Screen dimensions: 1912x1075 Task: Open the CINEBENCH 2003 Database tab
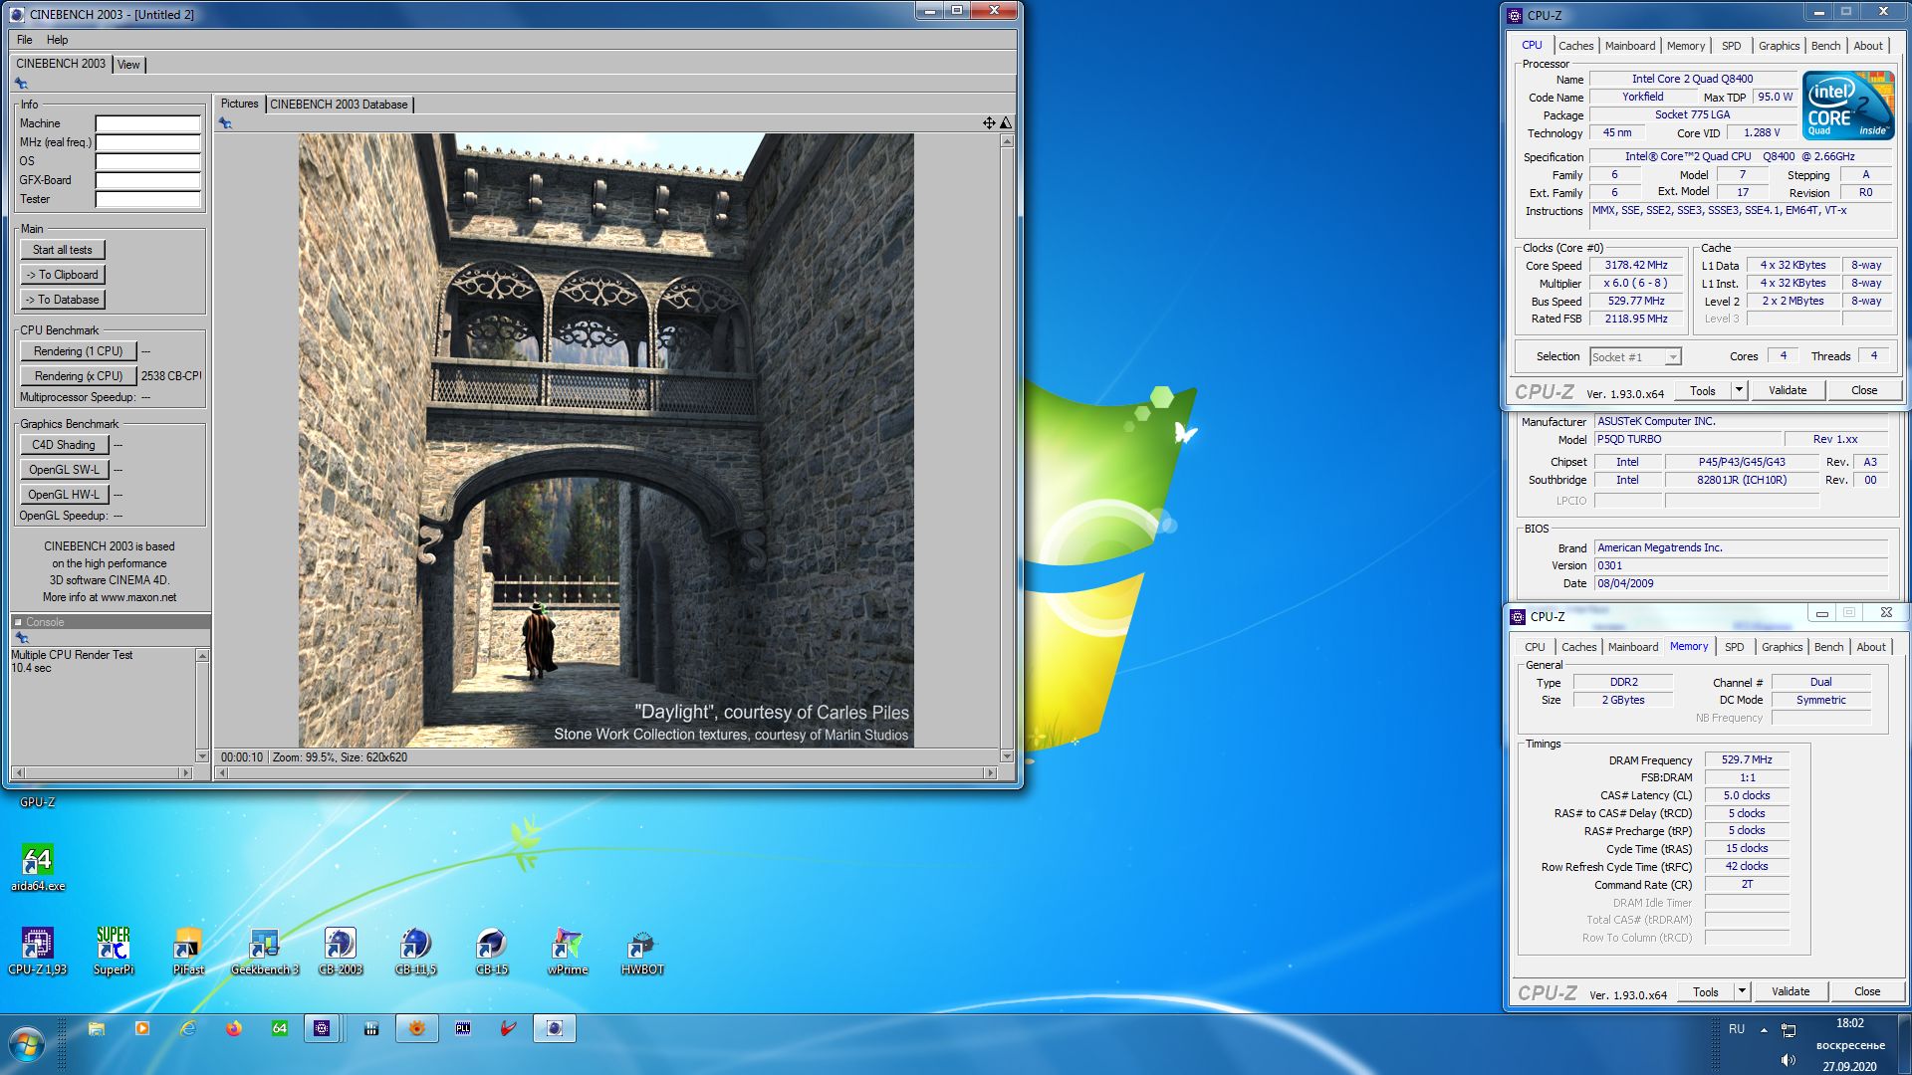pos(339,105)
